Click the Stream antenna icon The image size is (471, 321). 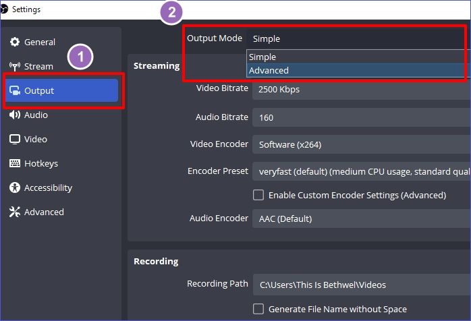pos(14,66)
